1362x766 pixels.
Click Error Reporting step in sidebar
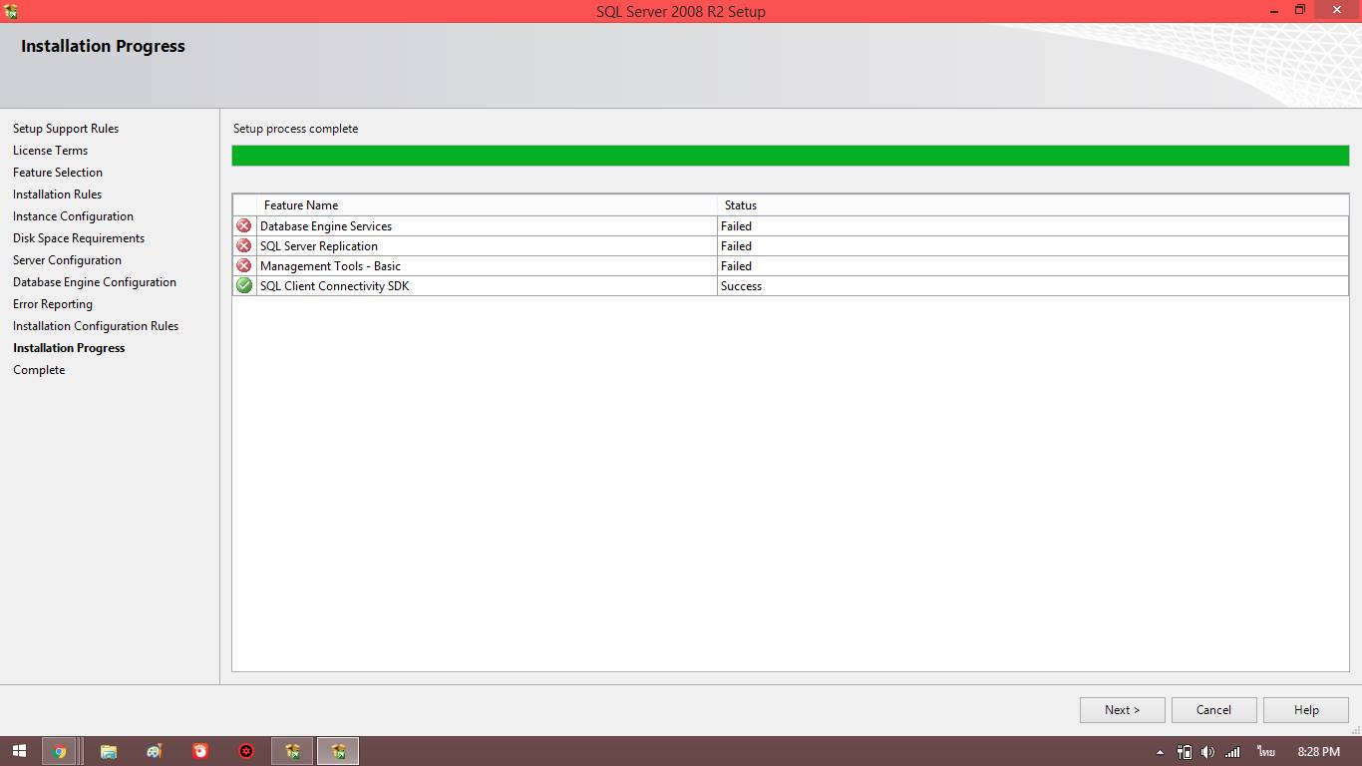53,304
